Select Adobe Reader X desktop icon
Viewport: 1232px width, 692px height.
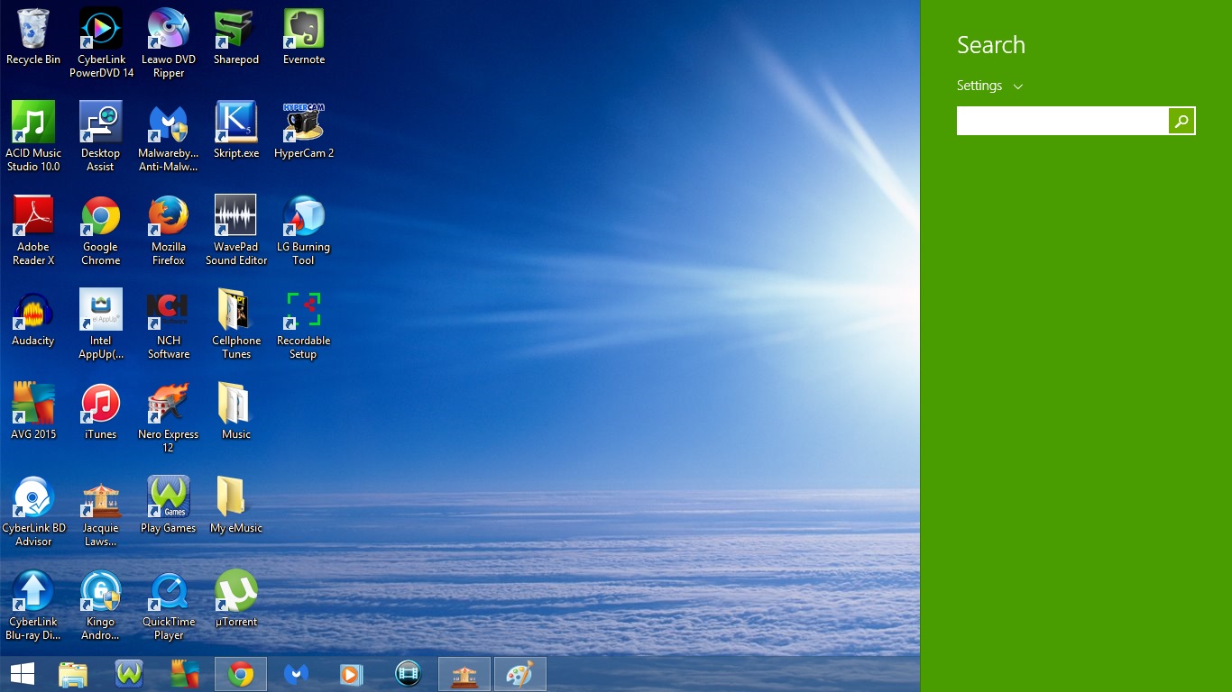(33, 231)
